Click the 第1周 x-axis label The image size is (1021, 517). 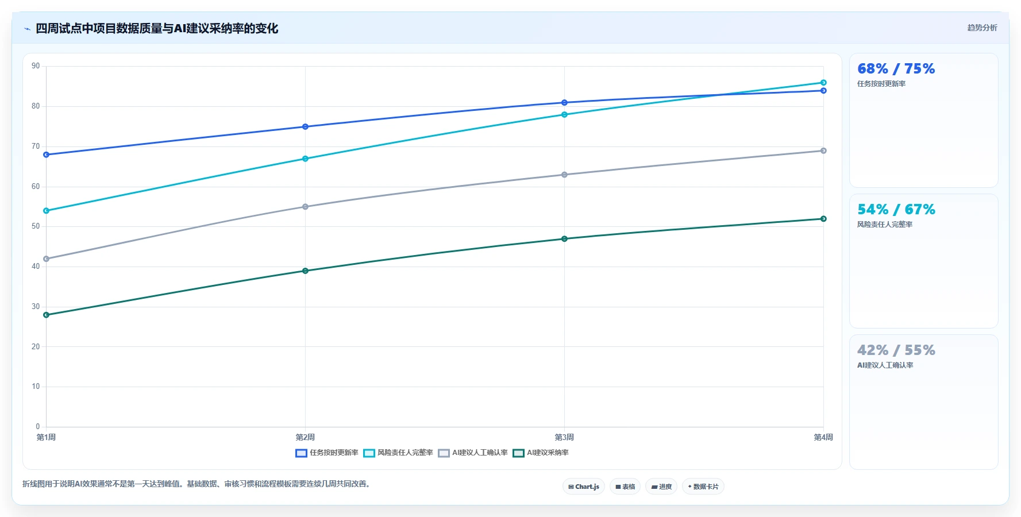point(47,438)
